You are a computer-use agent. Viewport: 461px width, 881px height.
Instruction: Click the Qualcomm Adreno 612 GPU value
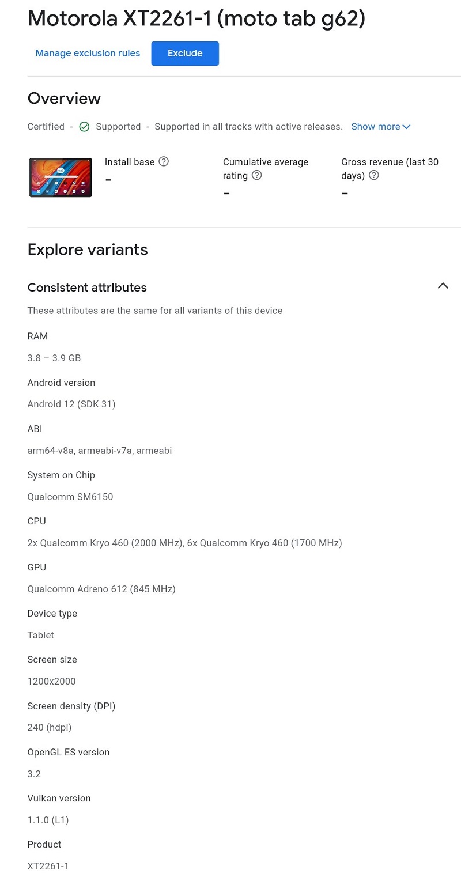tap(101, 589)
